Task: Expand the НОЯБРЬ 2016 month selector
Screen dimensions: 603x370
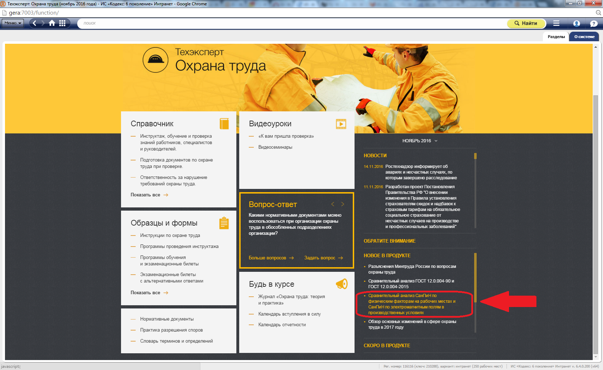Action: 419,141
